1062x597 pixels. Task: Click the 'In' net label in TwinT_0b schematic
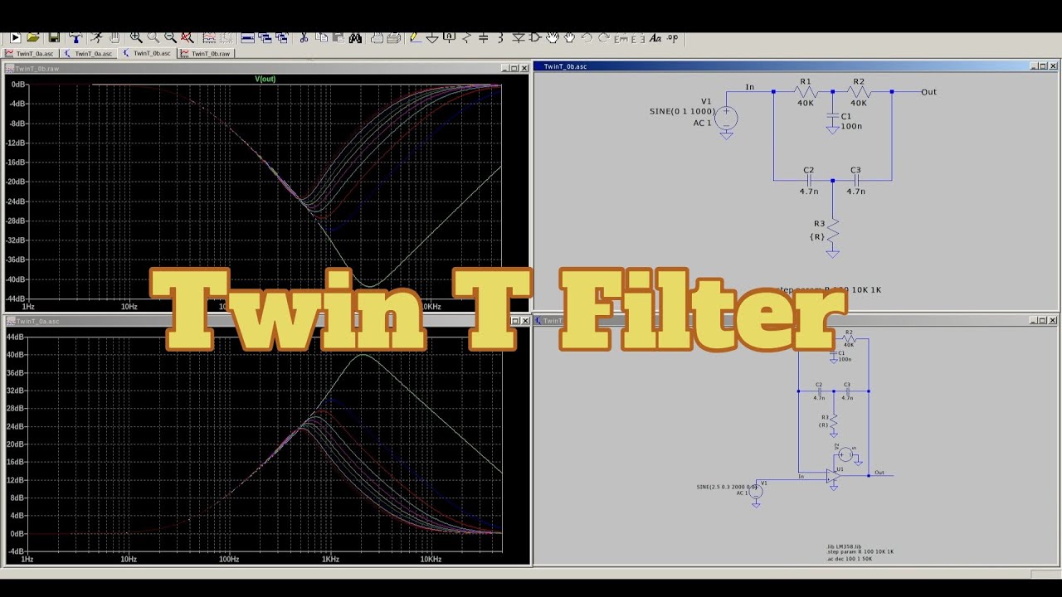click(x=749, y=87)
